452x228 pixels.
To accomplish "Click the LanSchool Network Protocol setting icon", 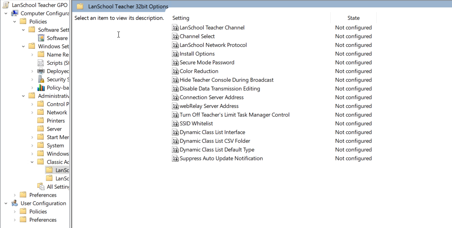I will coord(175,45).
